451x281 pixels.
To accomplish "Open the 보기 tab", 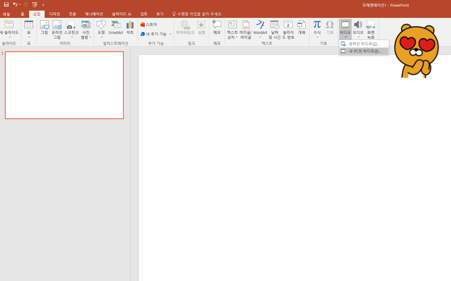I will pyautogui.click(x=160, y=14).
